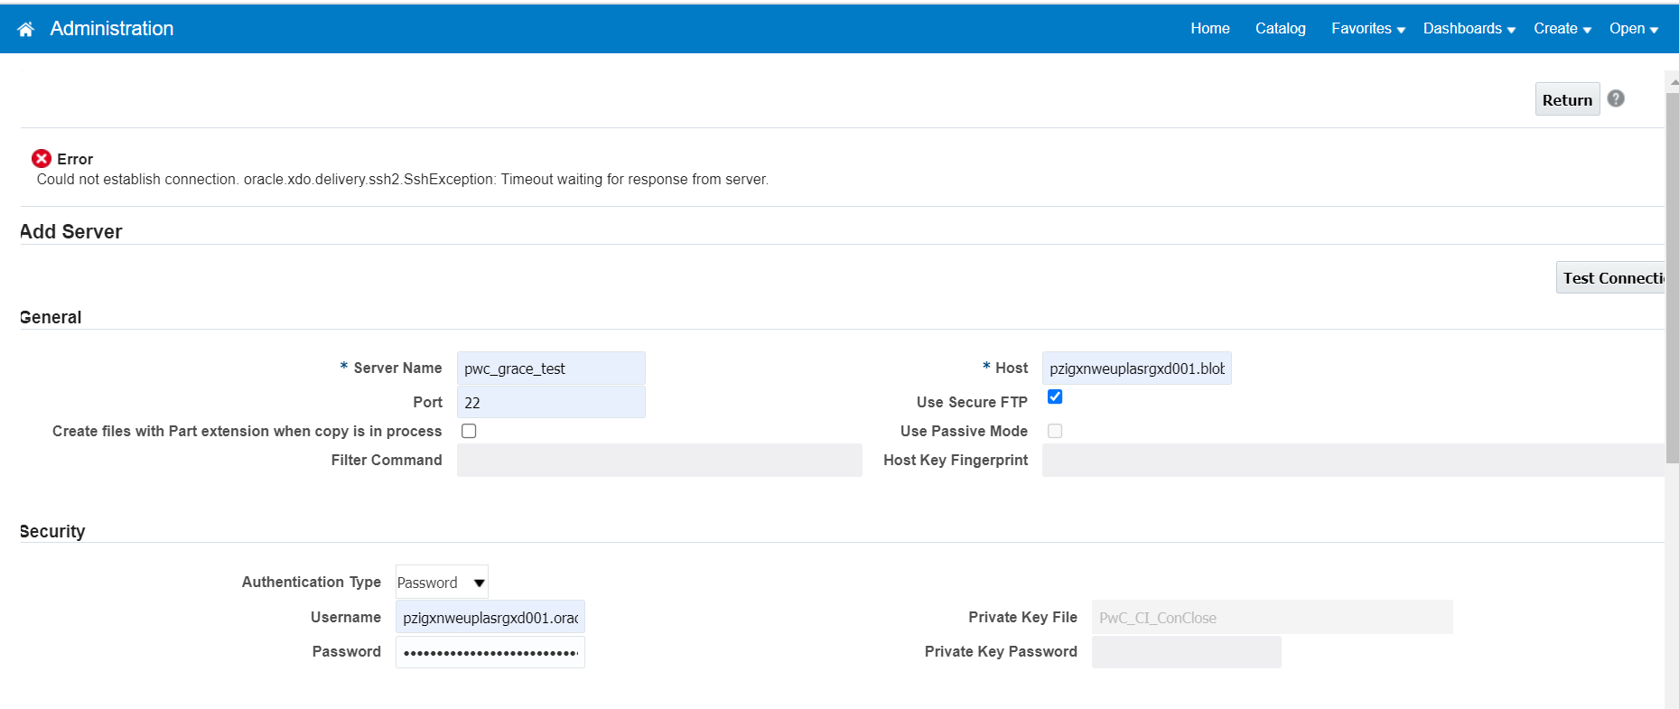Click the Password input field
This screenshot has width=1679, height=709.
pos(490,652)
